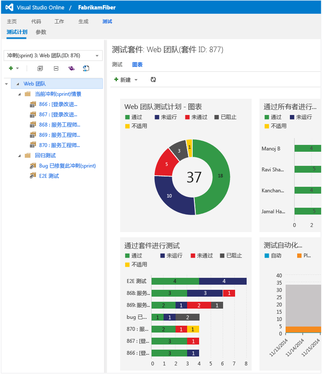
Task: Click the requirement suite icon beside 866
Action: [x=33, y=104]
